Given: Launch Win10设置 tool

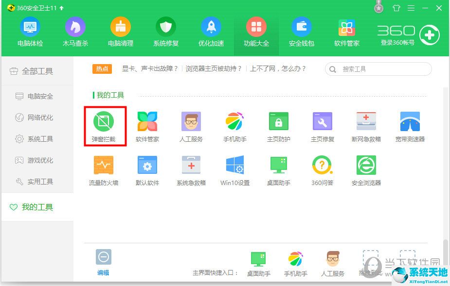Looking at the screenshot, I should point(235,170).
